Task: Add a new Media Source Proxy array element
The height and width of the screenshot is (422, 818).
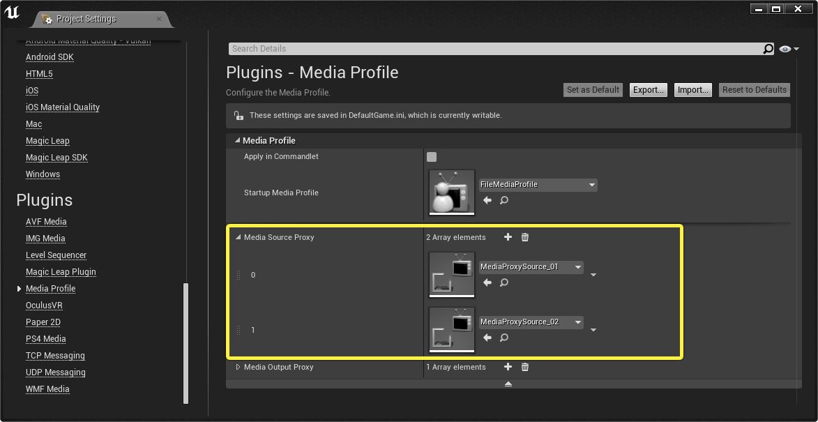Action: 508,237
